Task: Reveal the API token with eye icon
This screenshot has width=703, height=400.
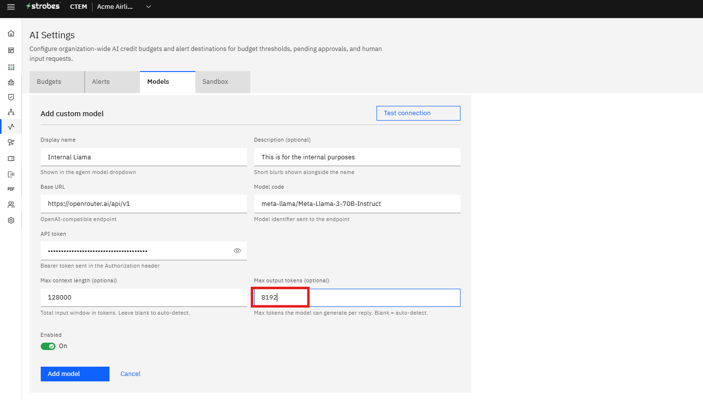Action: pos(237,251)
